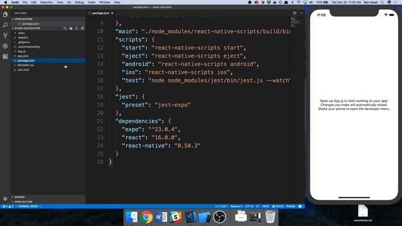
Task: Open the Search view in activity bar
Action: pyautogui.click(x=5, y=25)
